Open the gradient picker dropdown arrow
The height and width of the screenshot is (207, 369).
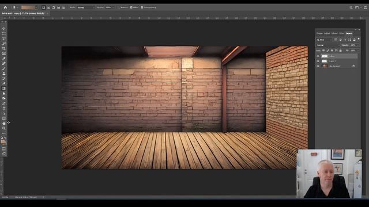coord(36,7)
